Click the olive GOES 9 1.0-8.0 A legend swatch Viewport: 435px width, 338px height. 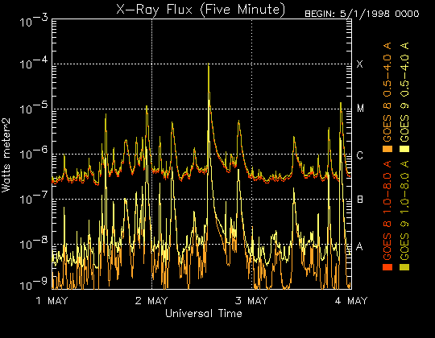point(404,267)
